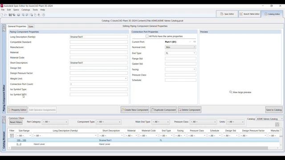Click the Save to Catalog button
Screen dimensions: 285x160
274,110
